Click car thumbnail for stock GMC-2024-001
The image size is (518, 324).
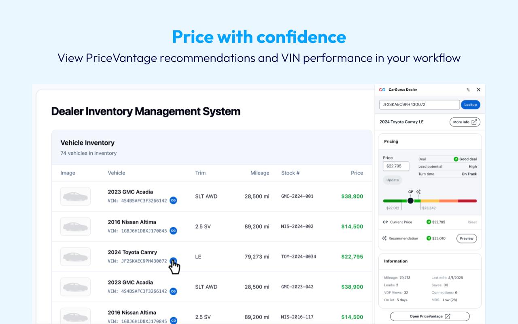click(x=75, y=196)
